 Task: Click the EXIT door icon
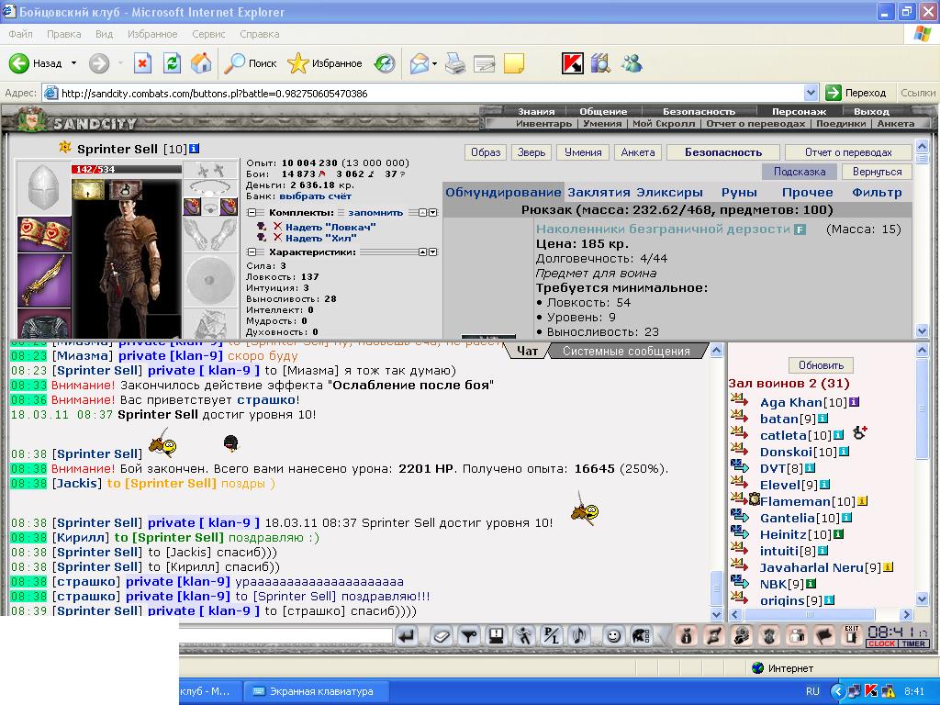click(x=851, y=635)
